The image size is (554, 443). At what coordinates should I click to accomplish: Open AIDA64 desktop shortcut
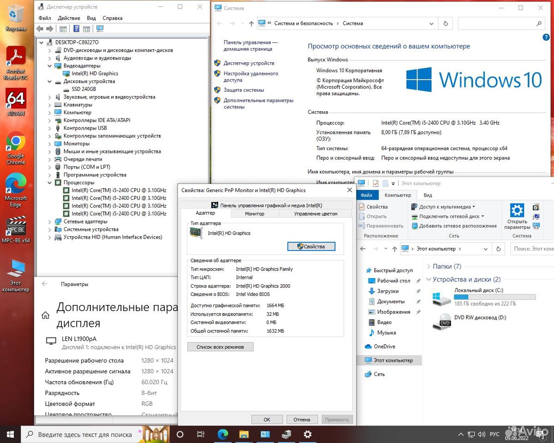point(16,102)
